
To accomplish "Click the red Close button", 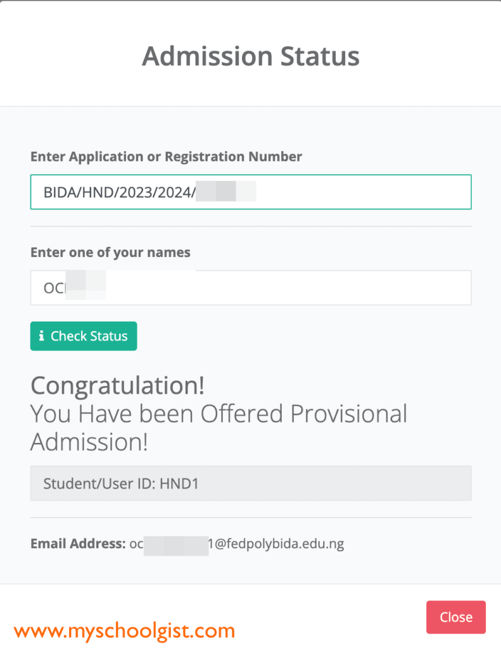I will pos(455,617).
